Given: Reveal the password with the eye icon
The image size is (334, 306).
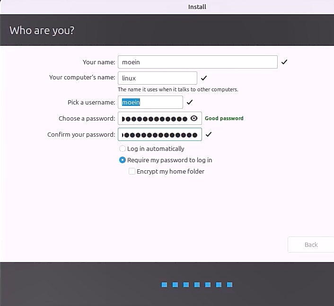Looking at the screenshot, I should point(194,118).
